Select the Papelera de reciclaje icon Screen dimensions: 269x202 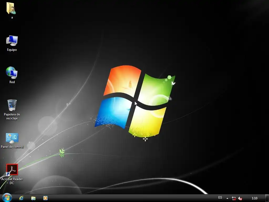[x=12, y=105]
